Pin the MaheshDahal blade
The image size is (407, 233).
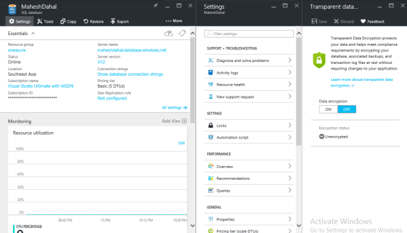tap(155, 6)
